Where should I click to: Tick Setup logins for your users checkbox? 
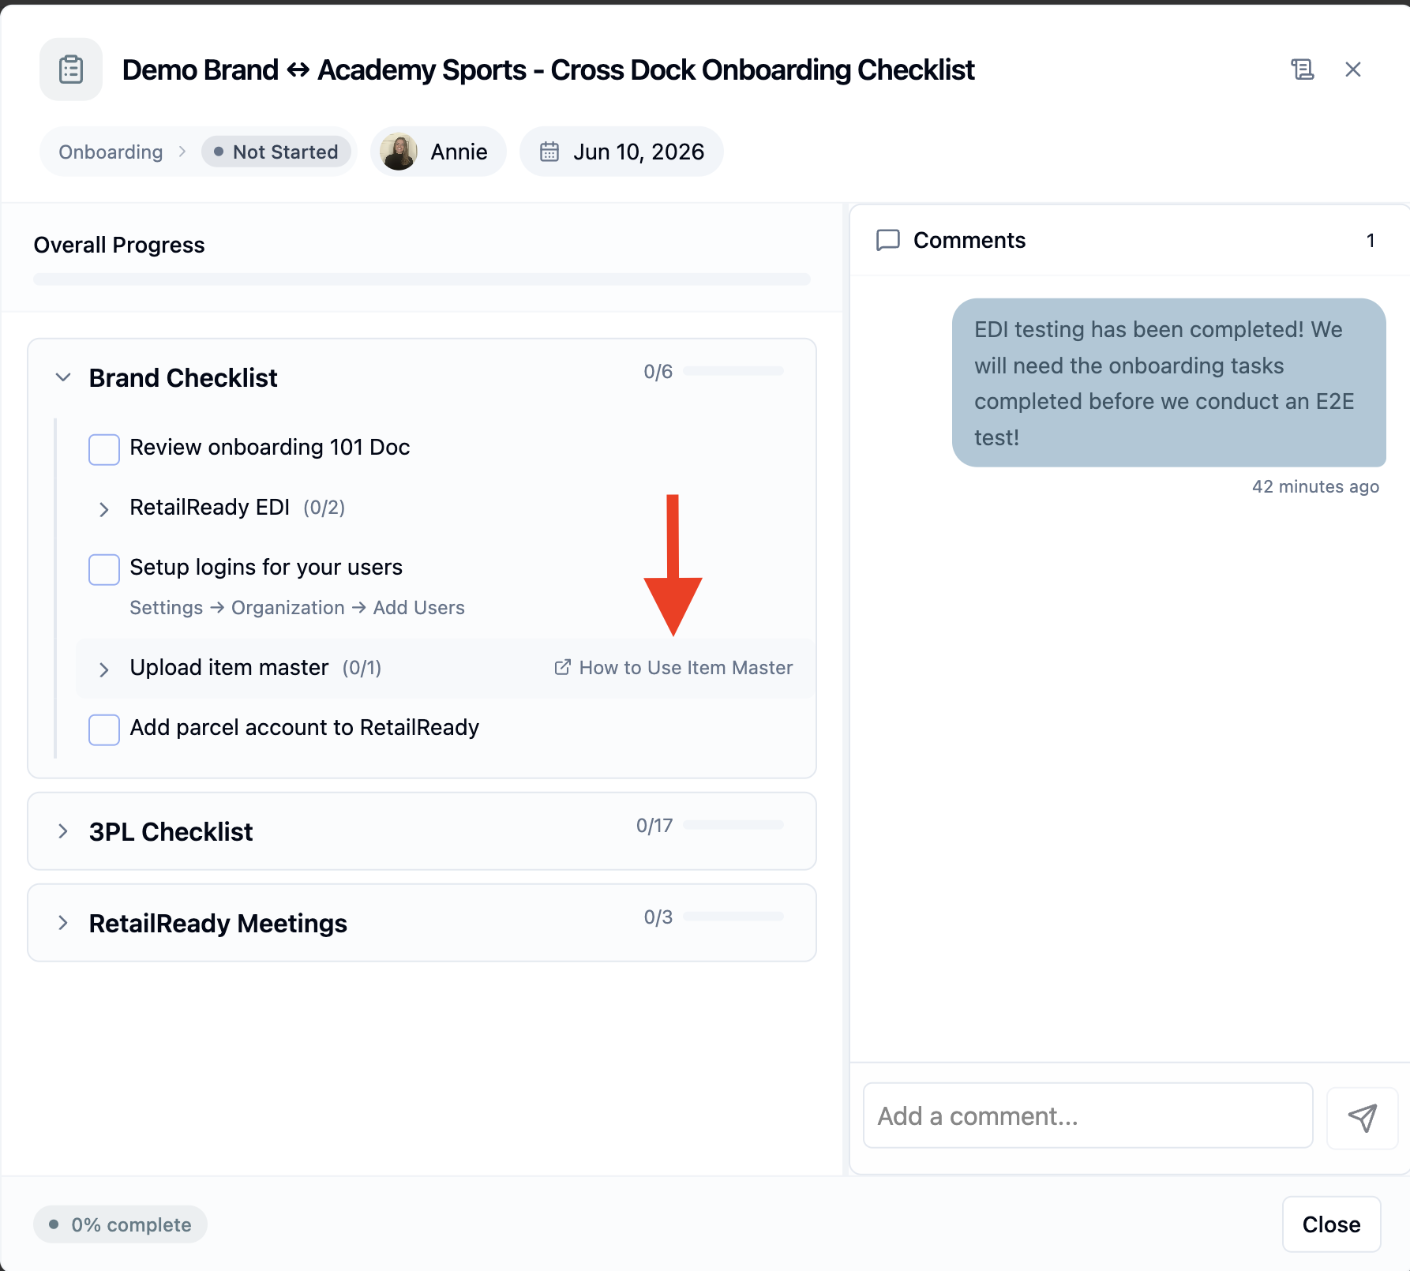pos(104,569)
